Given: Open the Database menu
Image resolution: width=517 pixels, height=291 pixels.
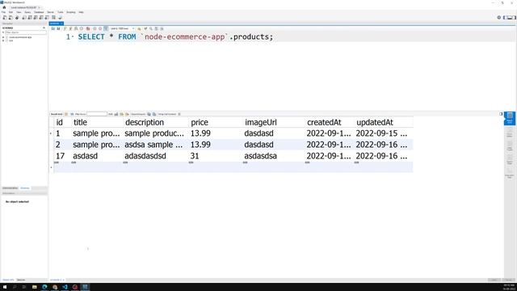Looking at the screenshot, I should pos(39,12).
